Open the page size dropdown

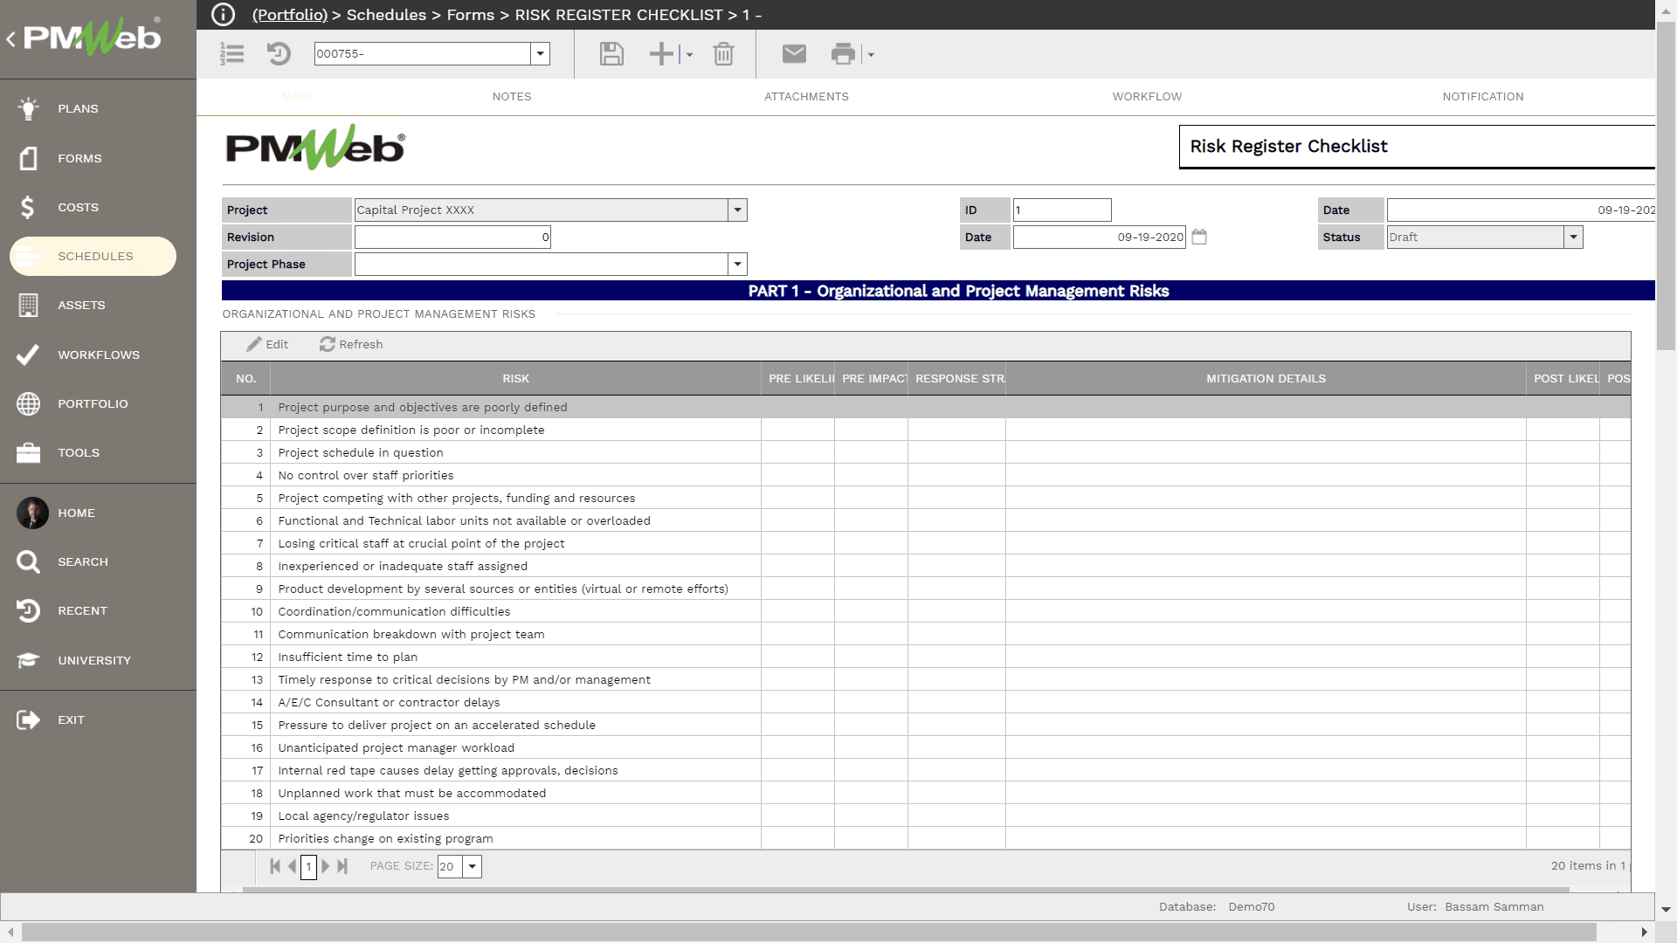[x=472, y=866]
